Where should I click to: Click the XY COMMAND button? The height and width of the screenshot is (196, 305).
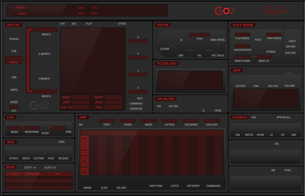tap(136, 104)
